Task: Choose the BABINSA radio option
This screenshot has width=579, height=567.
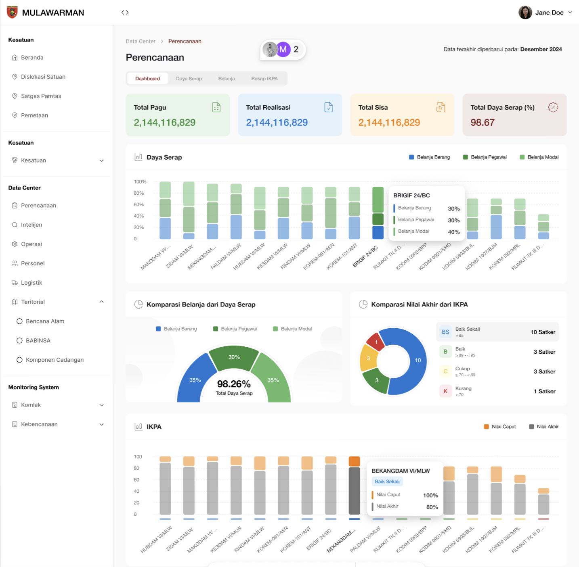Action: pyautogui.click(x=19, y=340)
